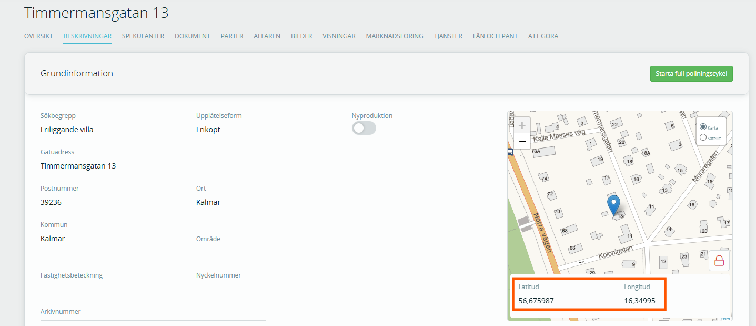Click the Gatuadress value Timmermansgatan 13

[78, 166]
